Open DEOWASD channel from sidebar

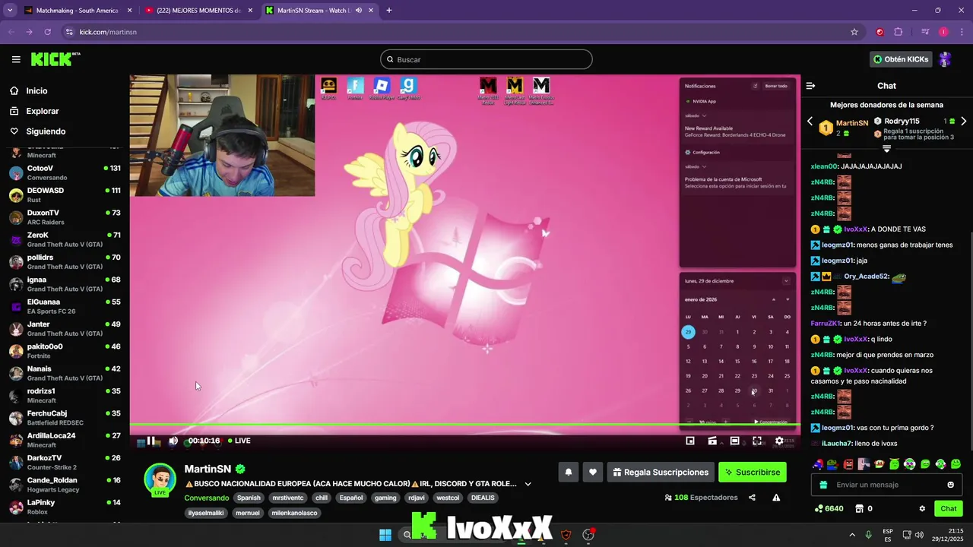click(65, 194)
